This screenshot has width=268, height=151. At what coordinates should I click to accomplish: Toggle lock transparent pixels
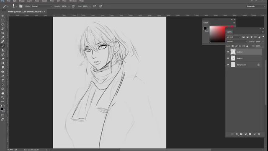(233, 46)
